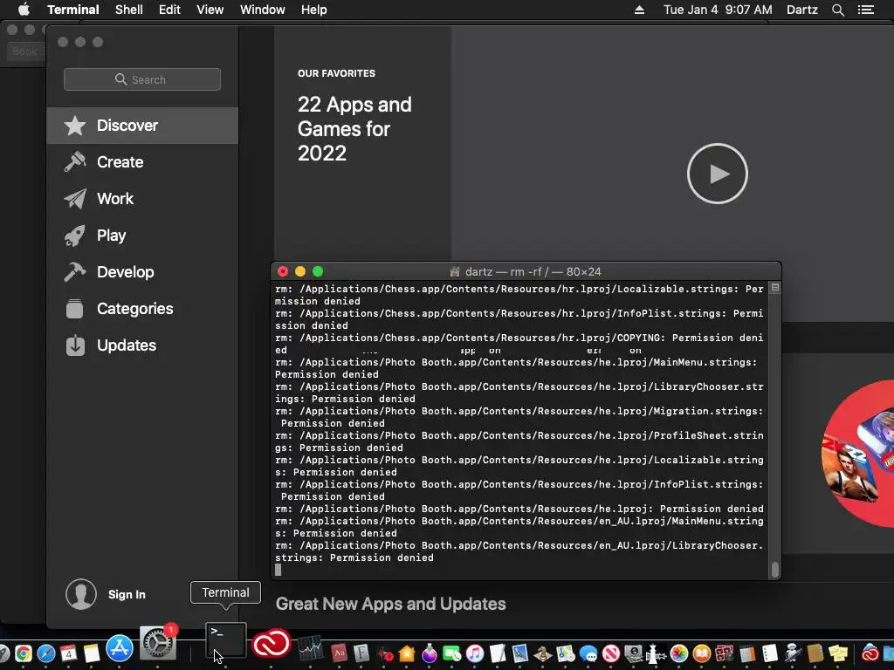Open Stocks from the Dock

click(310, 649)
